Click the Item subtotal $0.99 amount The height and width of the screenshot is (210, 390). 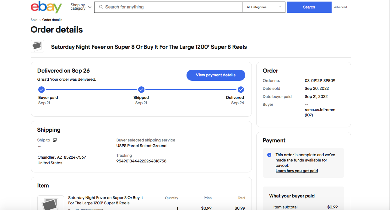click(x=332, y=207)
